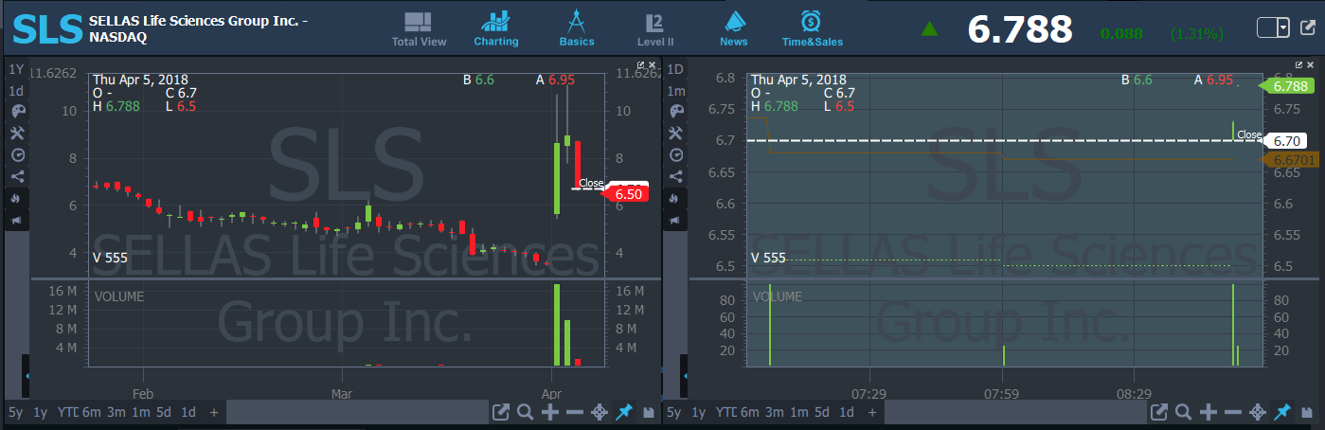The width and height of the screenshot is (1325, 430).
Task: Click the green 6.788 price marker
Action: (x=1287, y=86)
